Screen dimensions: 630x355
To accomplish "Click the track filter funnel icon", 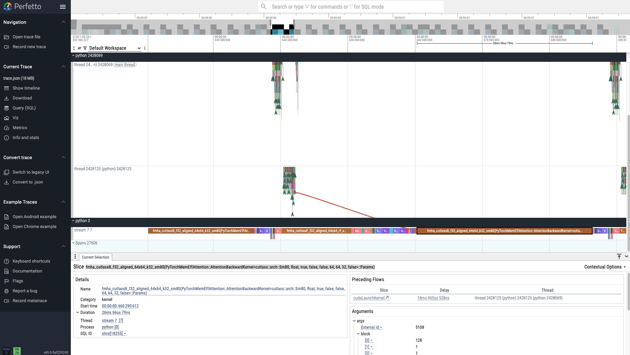I will click(x=85, y=48).
